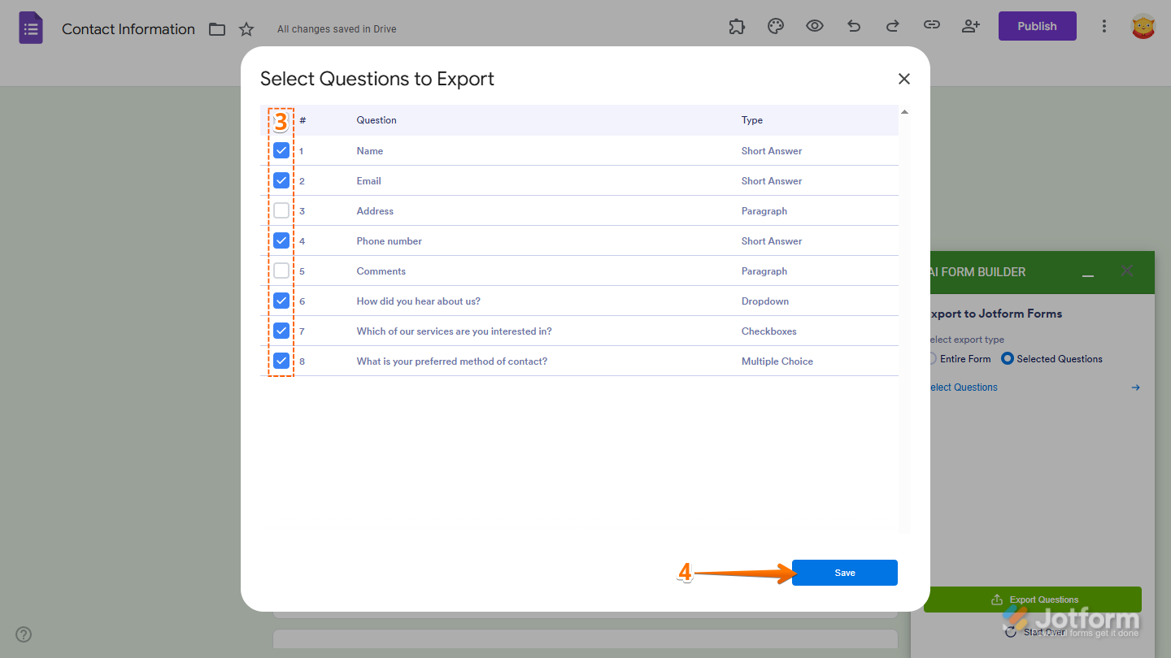Click the Move to folder icon
The width and height of the screenshot is (1171, 658).
tap(216, 28)
